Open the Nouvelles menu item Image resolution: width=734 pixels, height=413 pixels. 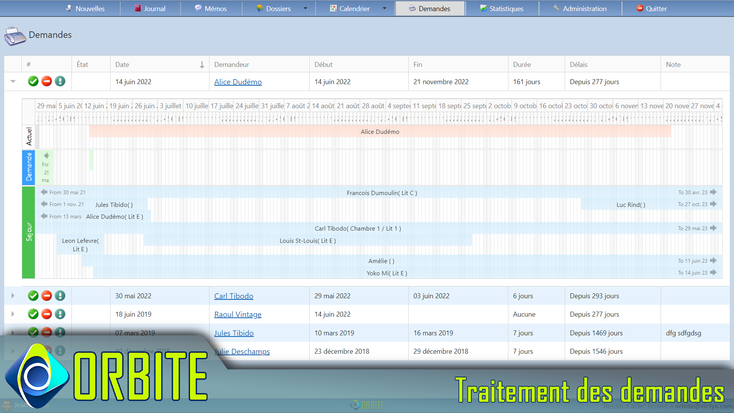[85, 8]
